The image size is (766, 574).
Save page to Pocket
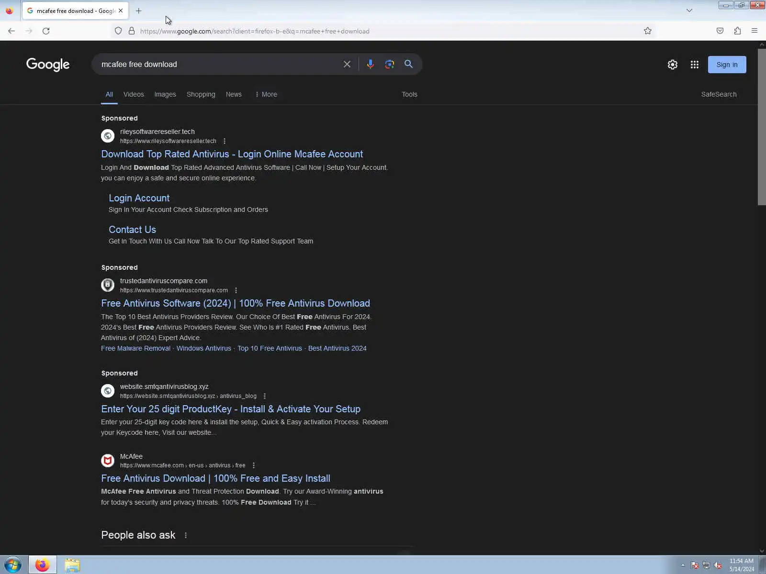720,31
